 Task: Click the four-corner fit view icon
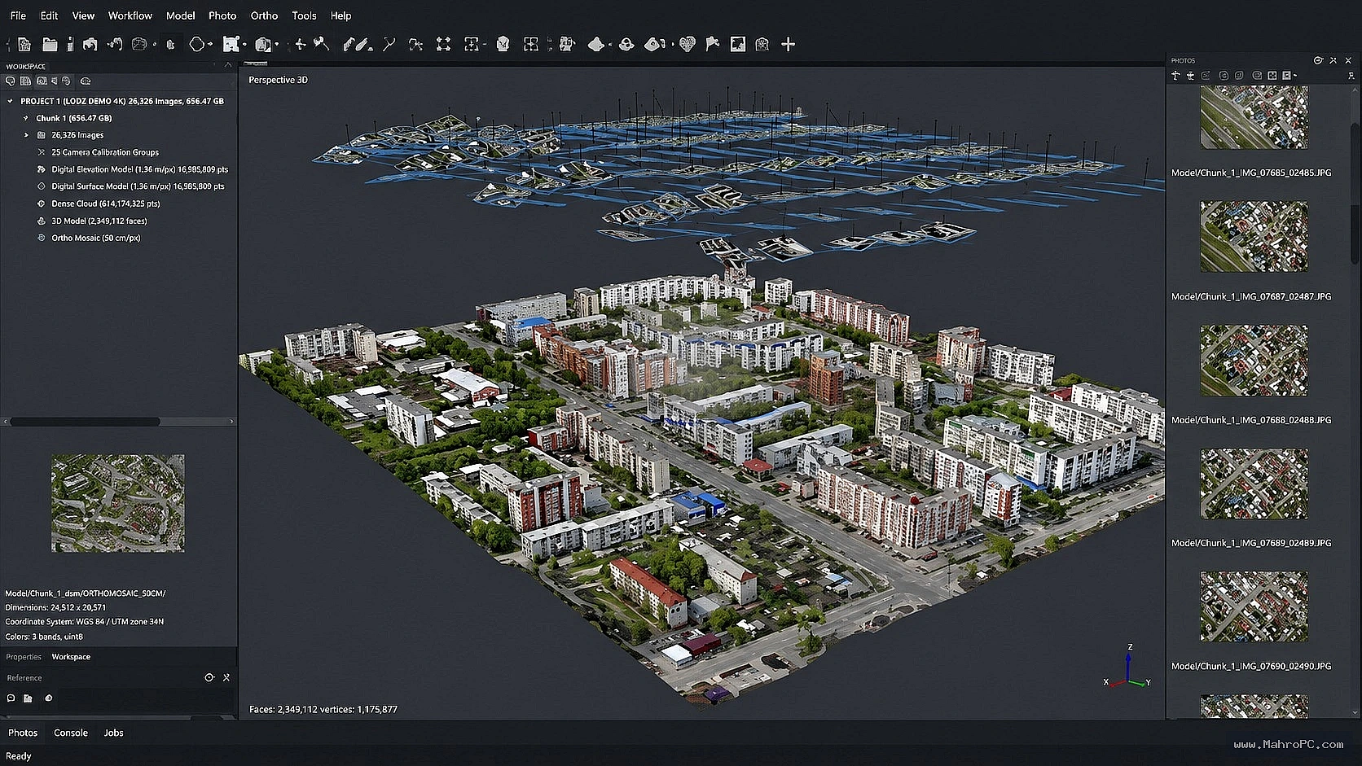coord(442,44)
